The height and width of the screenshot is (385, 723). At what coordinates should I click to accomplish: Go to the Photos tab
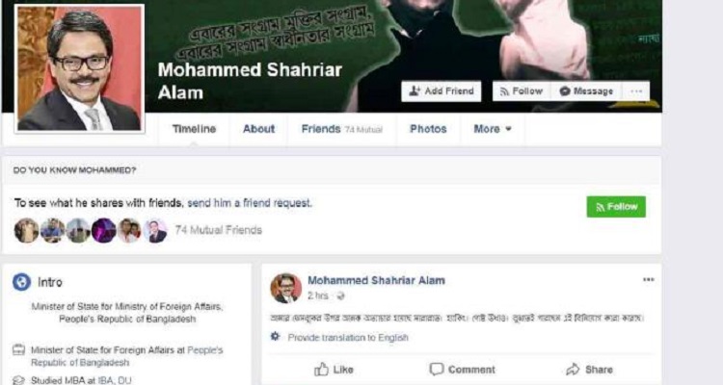coord(428,129)
